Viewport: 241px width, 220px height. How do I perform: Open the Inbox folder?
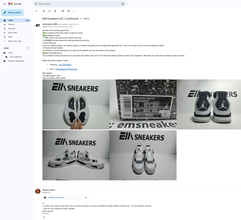point(16,20)
